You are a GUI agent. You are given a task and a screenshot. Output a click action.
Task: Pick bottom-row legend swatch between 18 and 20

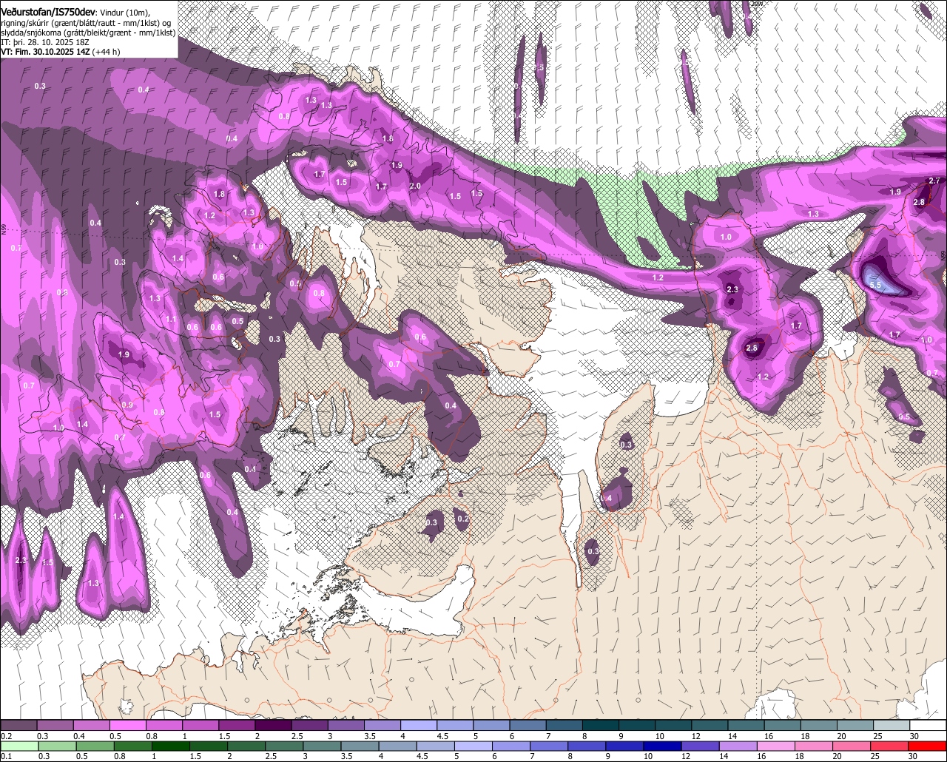click(x=814, y=746)
